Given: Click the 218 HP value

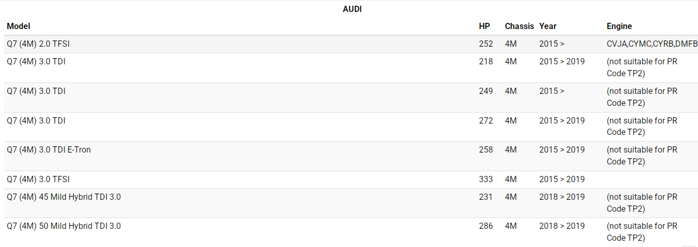Looking at the screenshot, I should coord(486,61).
